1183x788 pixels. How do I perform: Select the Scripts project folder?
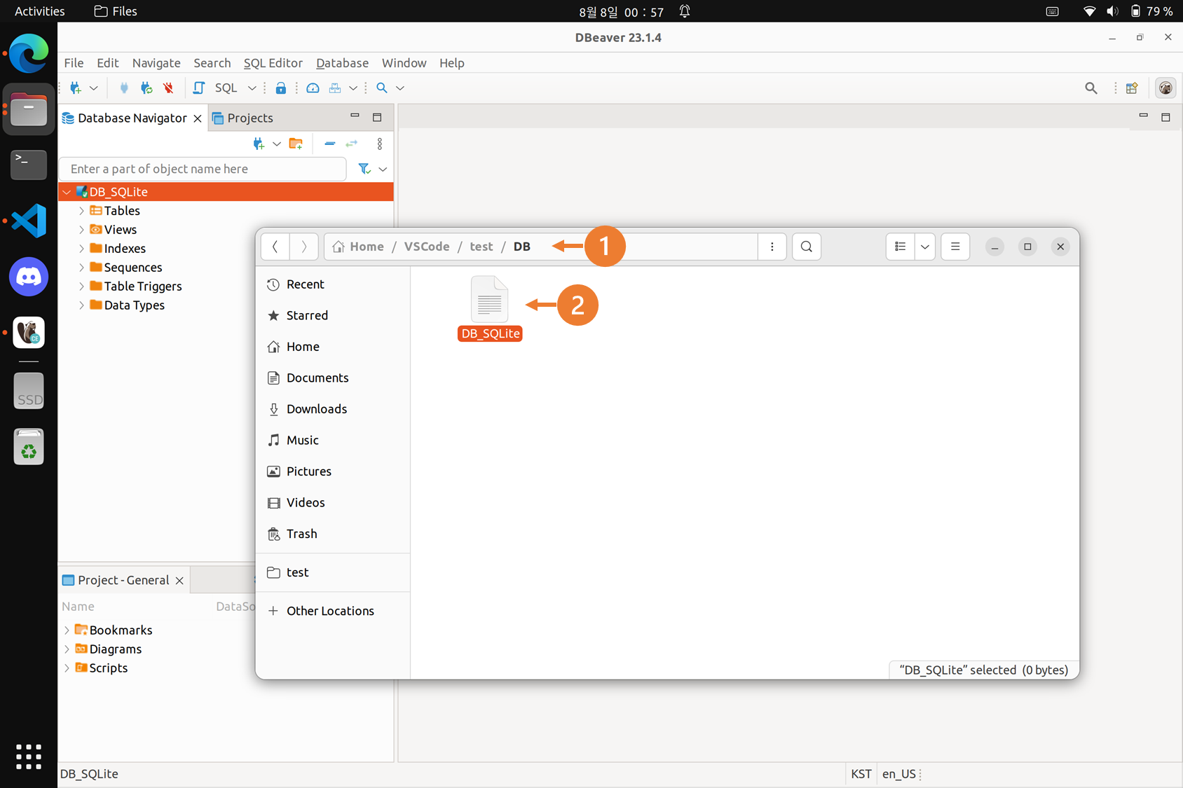108,668
